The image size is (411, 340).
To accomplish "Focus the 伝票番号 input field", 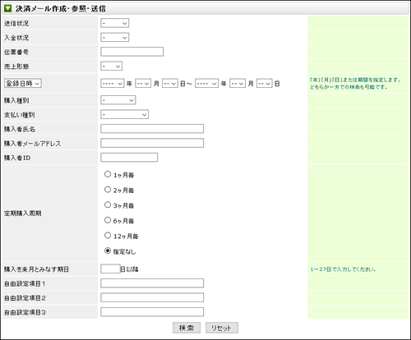I will [132, 52].
